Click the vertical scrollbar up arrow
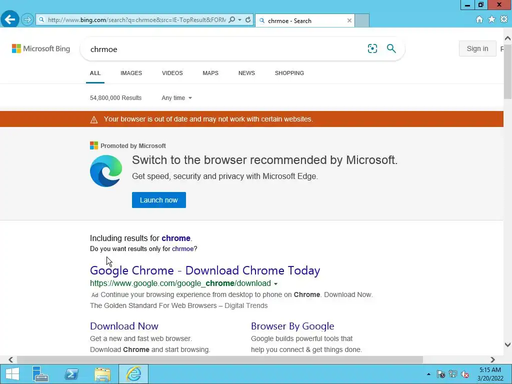Image resolution: width=512 pixels, height=384 pixels. [508, 38]
